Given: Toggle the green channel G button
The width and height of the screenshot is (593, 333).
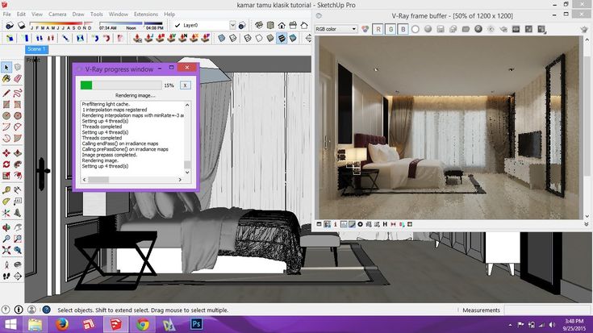Looking at the screenshot, I should point(390,29).
